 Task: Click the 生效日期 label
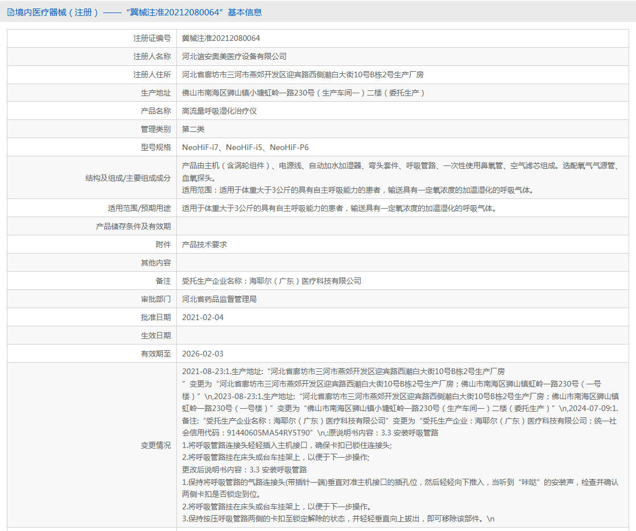[156, 336]
